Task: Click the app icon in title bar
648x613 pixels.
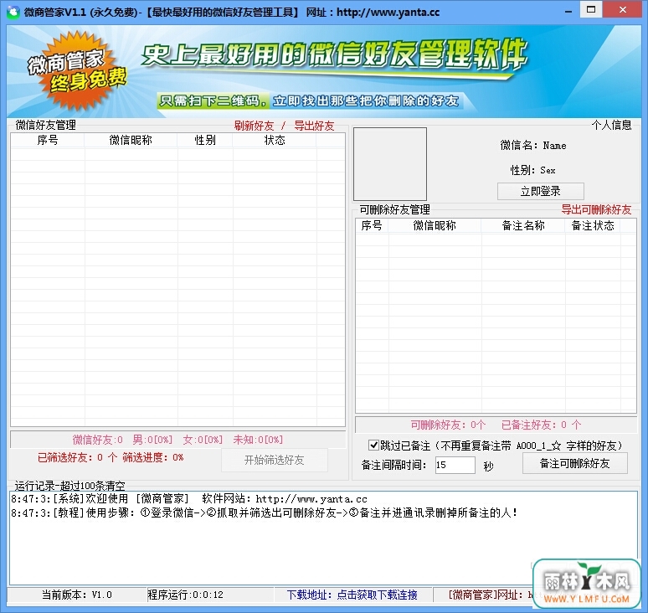Action: pos(13,12)
